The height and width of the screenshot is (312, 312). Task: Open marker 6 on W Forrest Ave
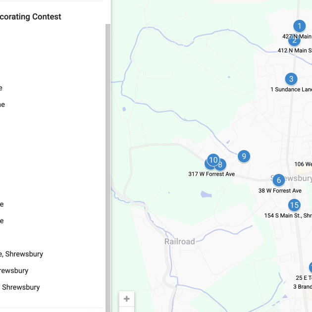(278, 180)
